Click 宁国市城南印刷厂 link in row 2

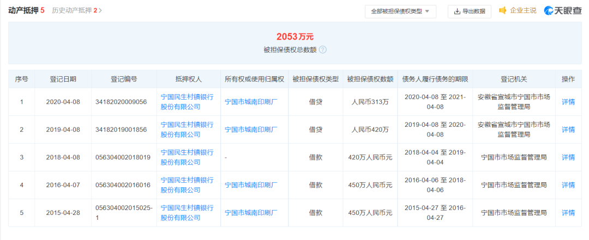(x=251, y=130)
